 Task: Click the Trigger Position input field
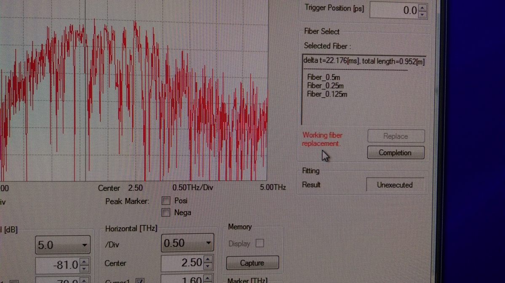[394, 10]
